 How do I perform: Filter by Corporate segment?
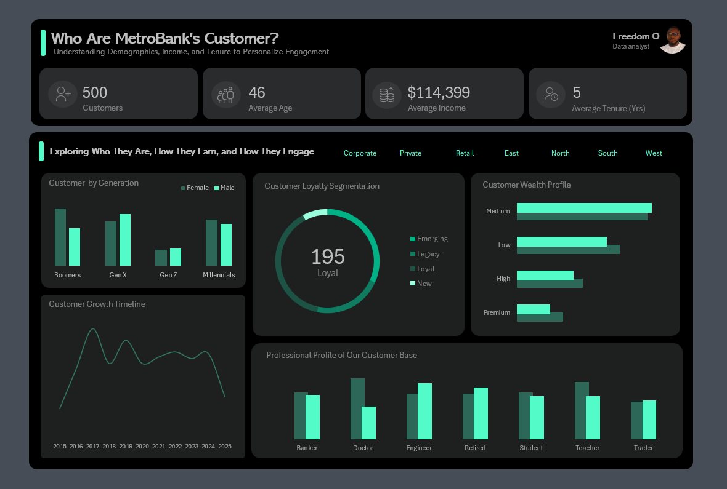360,153
